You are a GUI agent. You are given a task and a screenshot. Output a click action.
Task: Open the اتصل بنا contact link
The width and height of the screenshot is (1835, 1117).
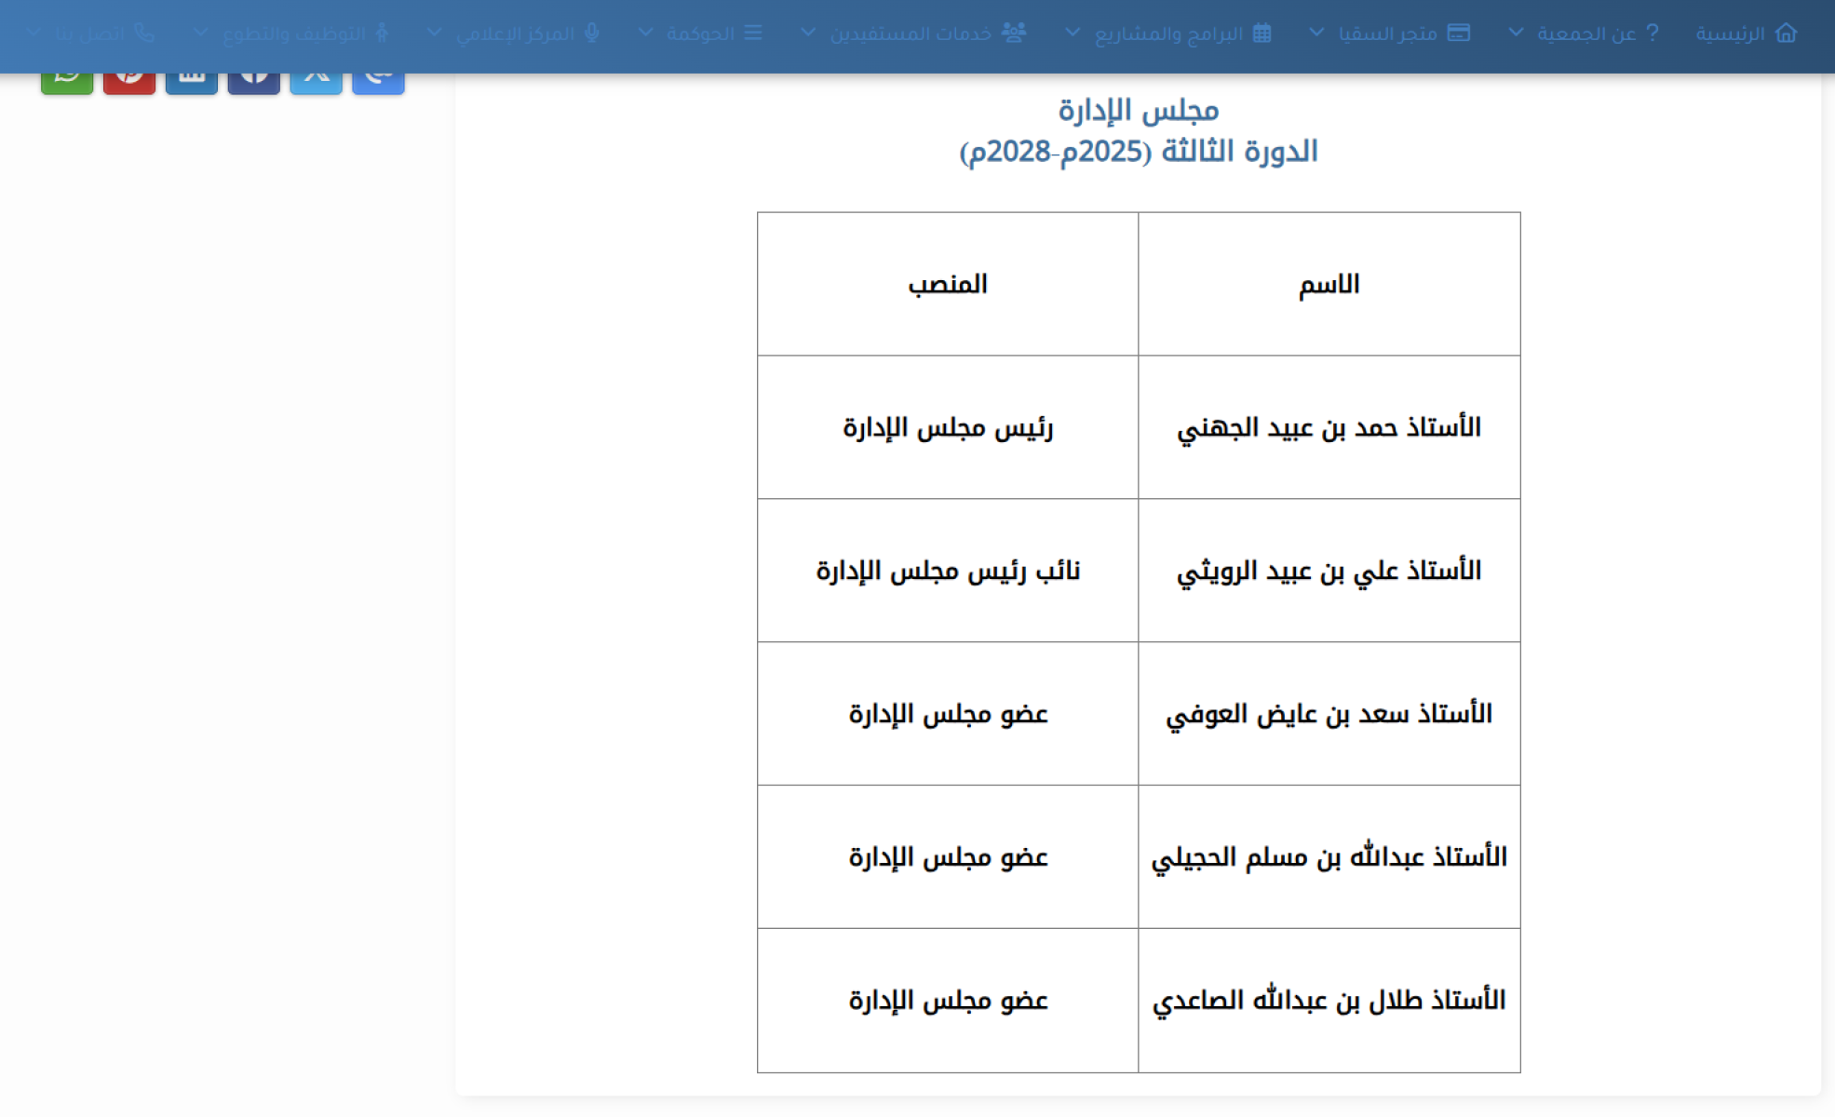90,34
